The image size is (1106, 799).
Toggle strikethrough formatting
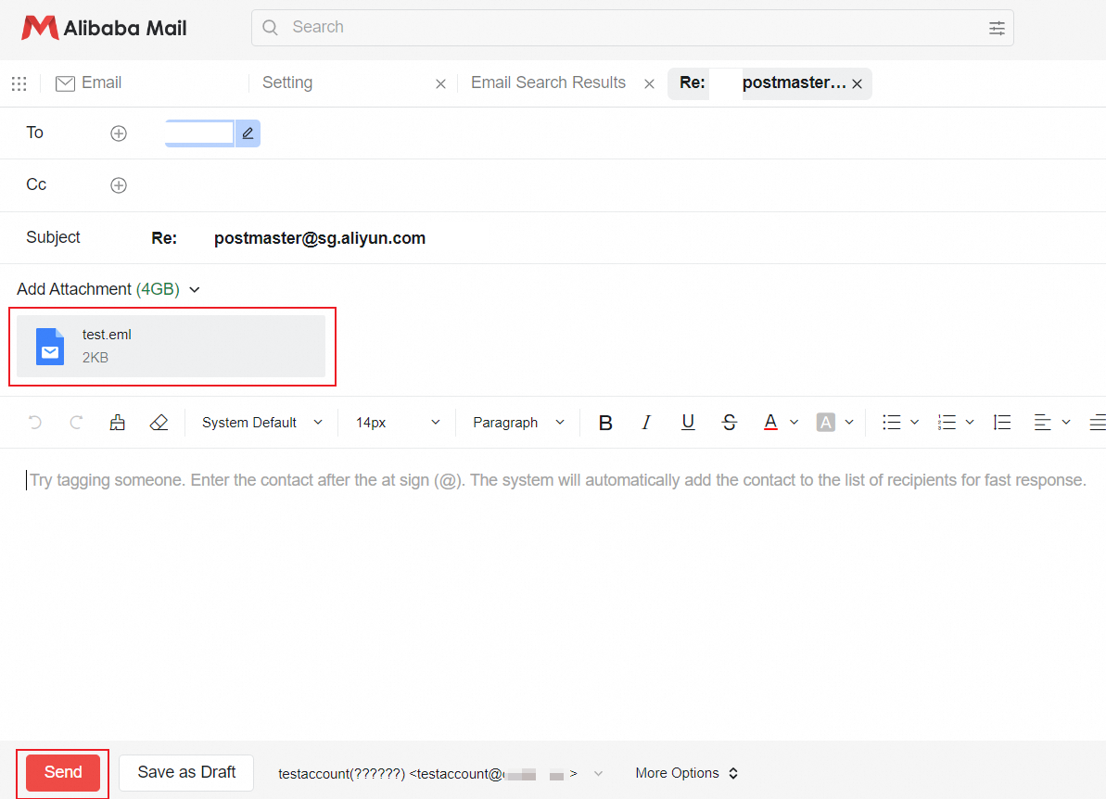(730, 423)
